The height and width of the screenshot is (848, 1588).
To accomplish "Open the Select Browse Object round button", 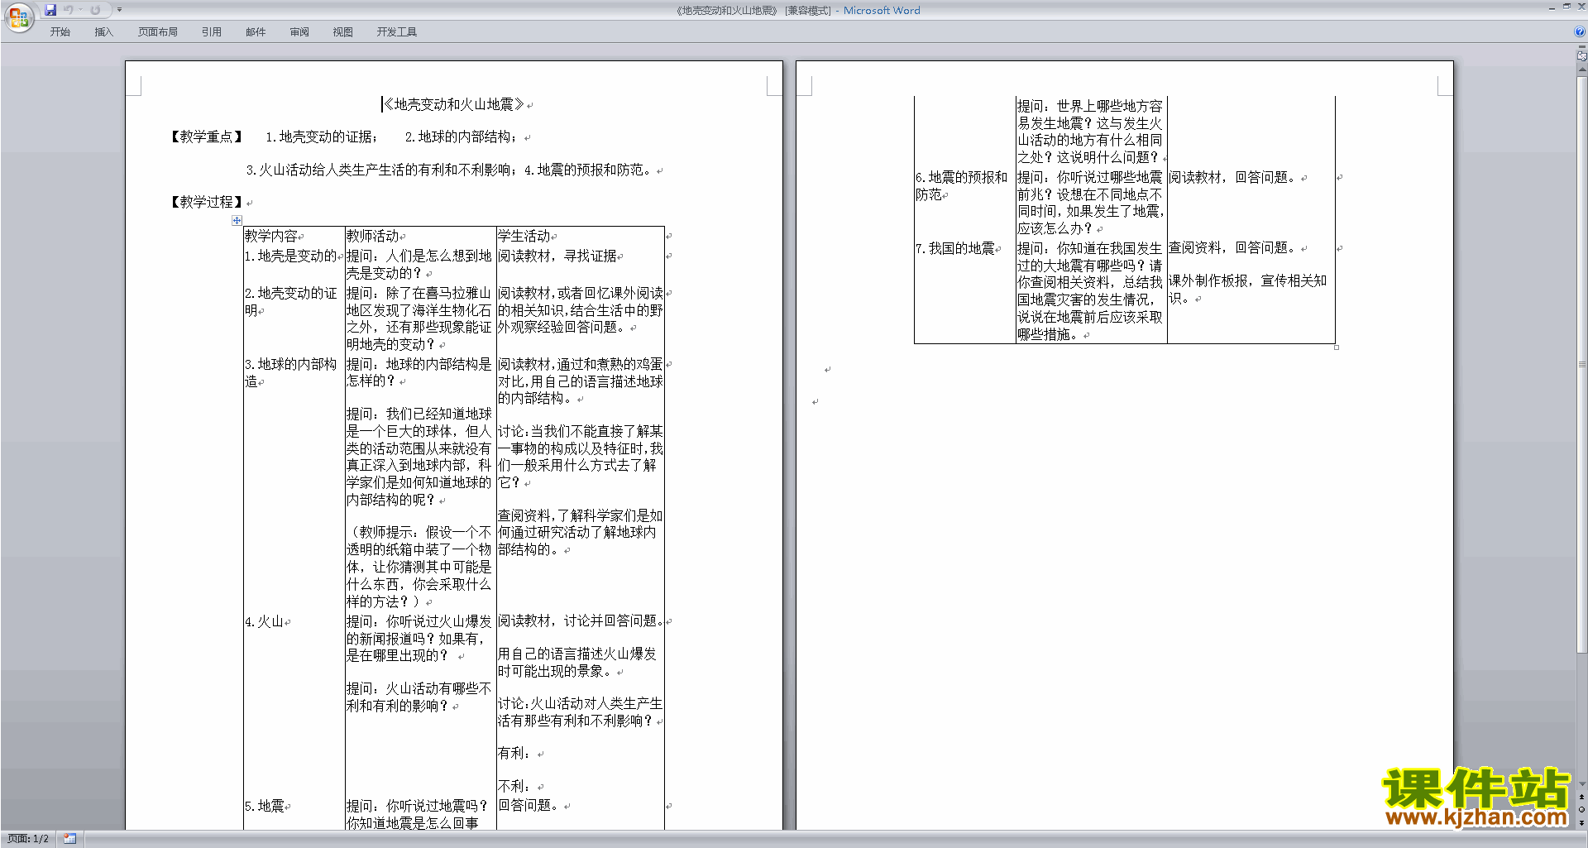I will click(1582, 809).
